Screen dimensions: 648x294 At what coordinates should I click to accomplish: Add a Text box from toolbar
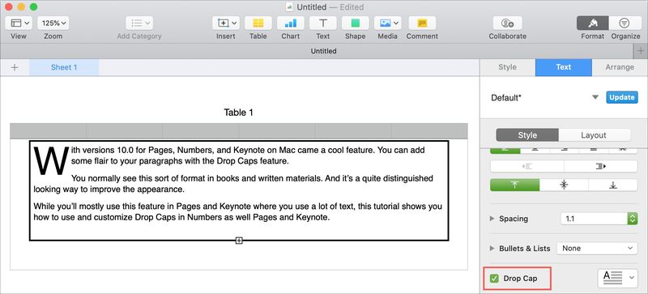click(x=322, y=23)
